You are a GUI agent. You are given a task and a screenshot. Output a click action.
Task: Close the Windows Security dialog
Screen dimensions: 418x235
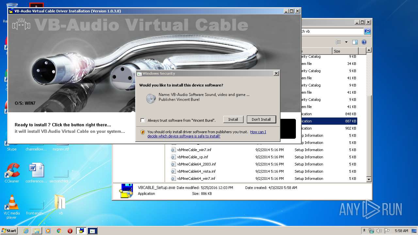click(x=276, y=73)
